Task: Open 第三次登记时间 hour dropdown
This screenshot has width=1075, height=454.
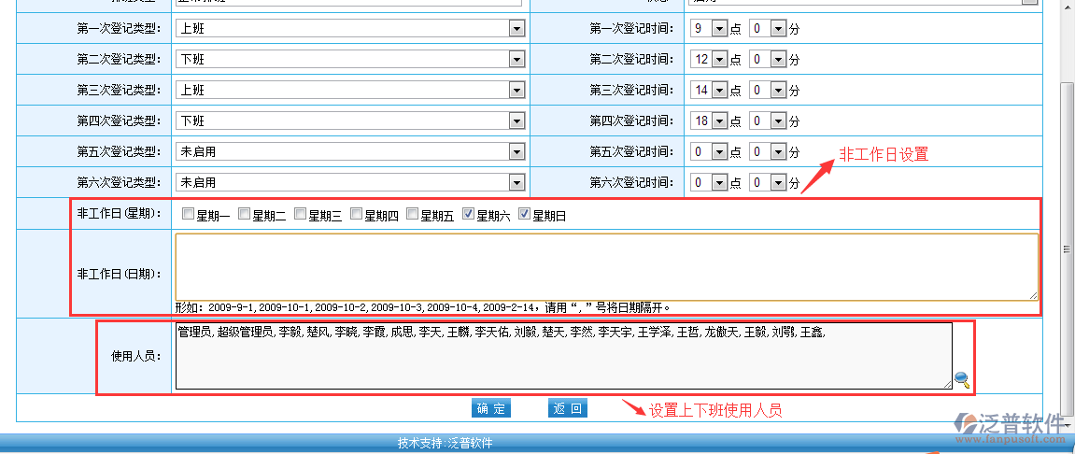Action: (x=708, y=90)
